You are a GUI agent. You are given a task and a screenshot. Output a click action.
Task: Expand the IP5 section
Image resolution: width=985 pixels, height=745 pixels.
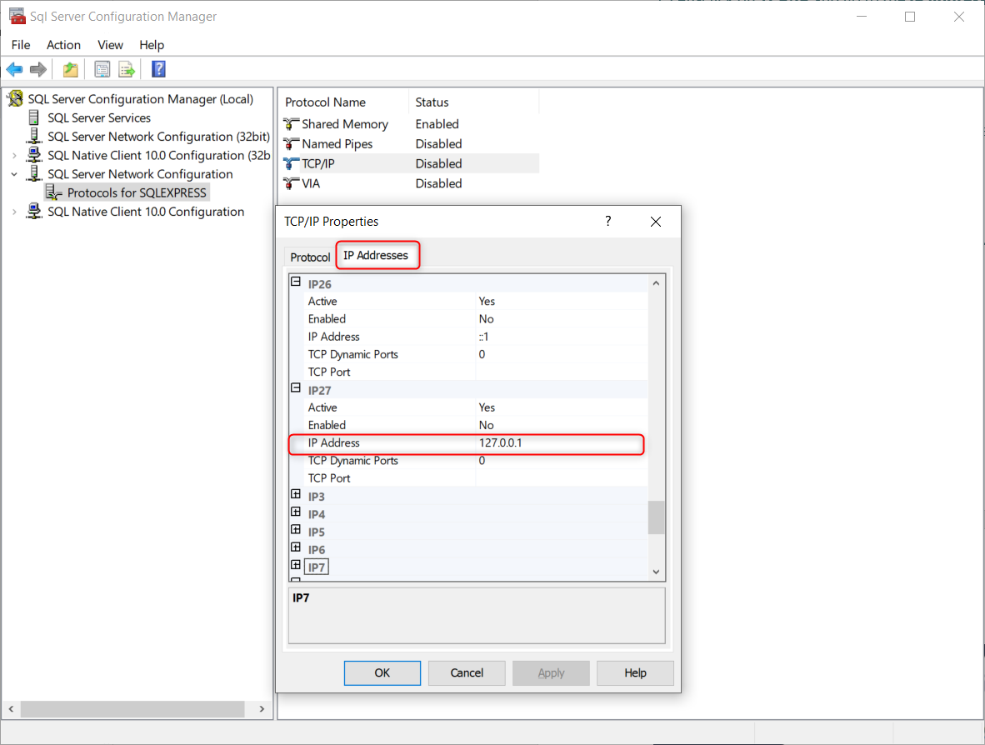click(296, 529)
